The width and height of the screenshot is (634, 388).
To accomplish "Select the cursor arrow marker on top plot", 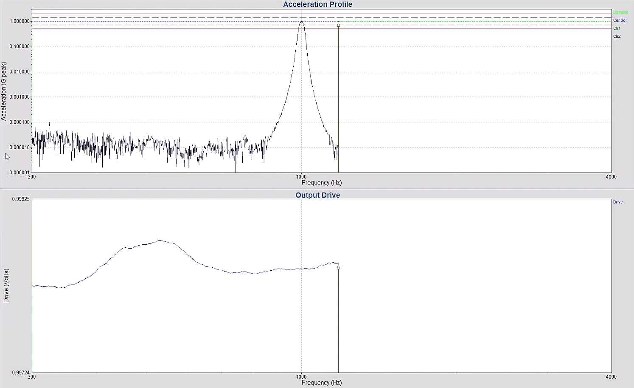I will pos(338,25).
